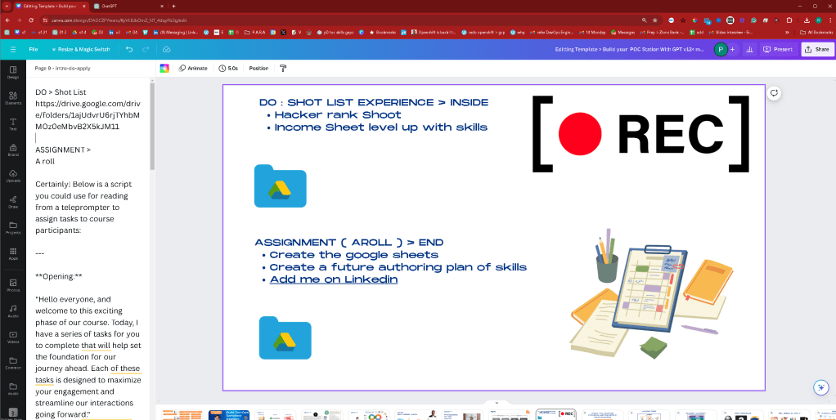This screenshot has width=836, height=420.
Task: Select 'DO : SHOT LIST EXPERIENCE > INSIDE' heading
Action: coord(374,102)
